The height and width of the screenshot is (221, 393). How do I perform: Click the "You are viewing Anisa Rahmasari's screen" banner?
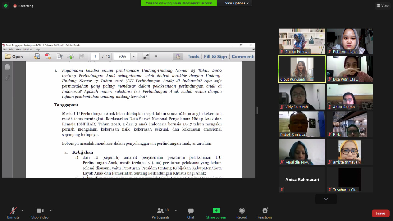(179, 3)
